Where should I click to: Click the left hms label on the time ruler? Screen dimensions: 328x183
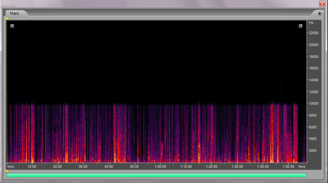11,167
